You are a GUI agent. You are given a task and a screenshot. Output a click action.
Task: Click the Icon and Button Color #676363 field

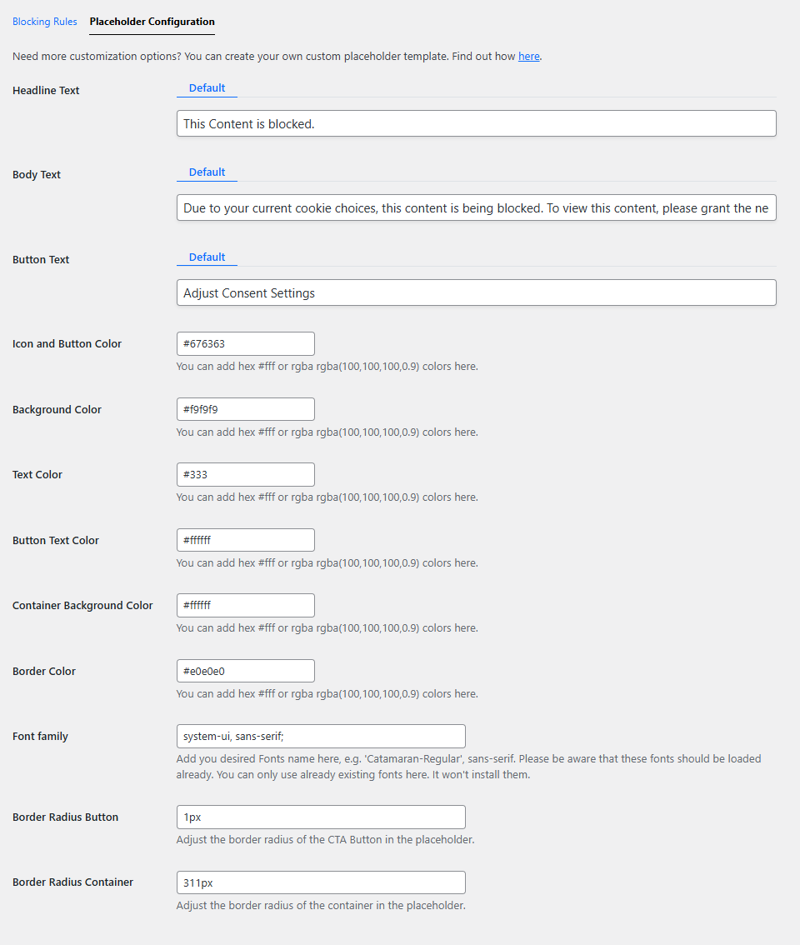(x=245, y=343)
